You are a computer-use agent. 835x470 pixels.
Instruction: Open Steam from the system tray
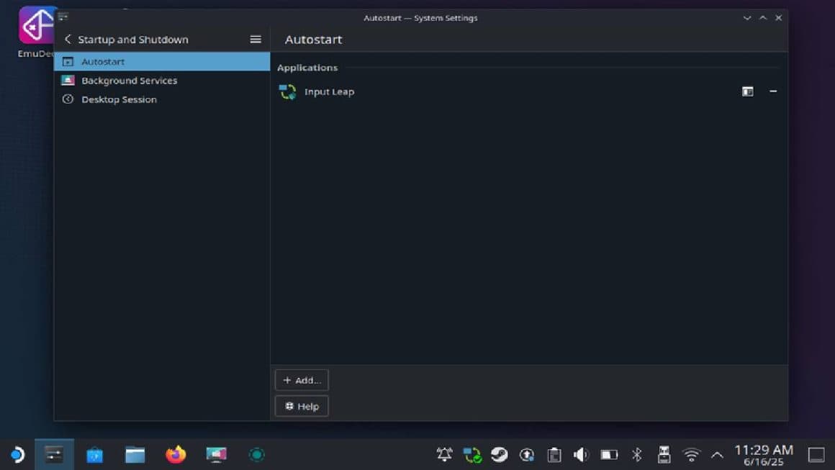coord(499,455)
